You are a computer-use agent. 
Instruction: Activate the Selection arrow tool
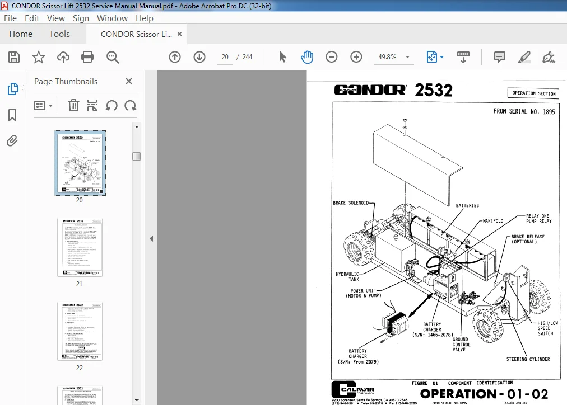282,57
